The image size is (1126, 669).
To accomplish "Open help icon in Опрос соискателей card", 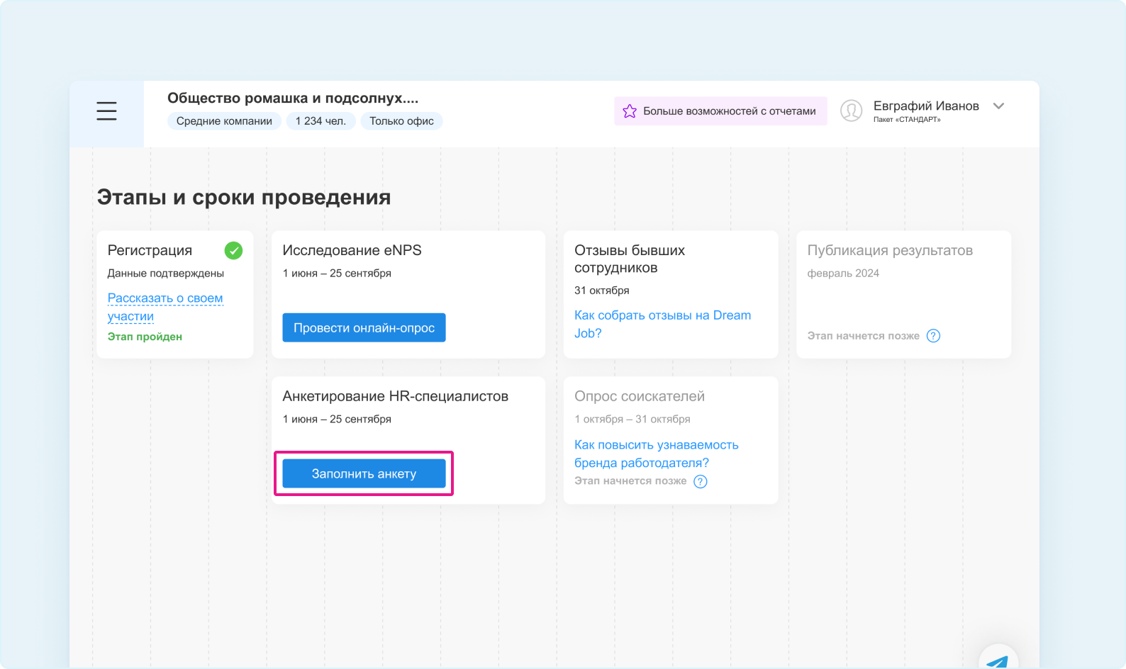I will pos(700,482).
